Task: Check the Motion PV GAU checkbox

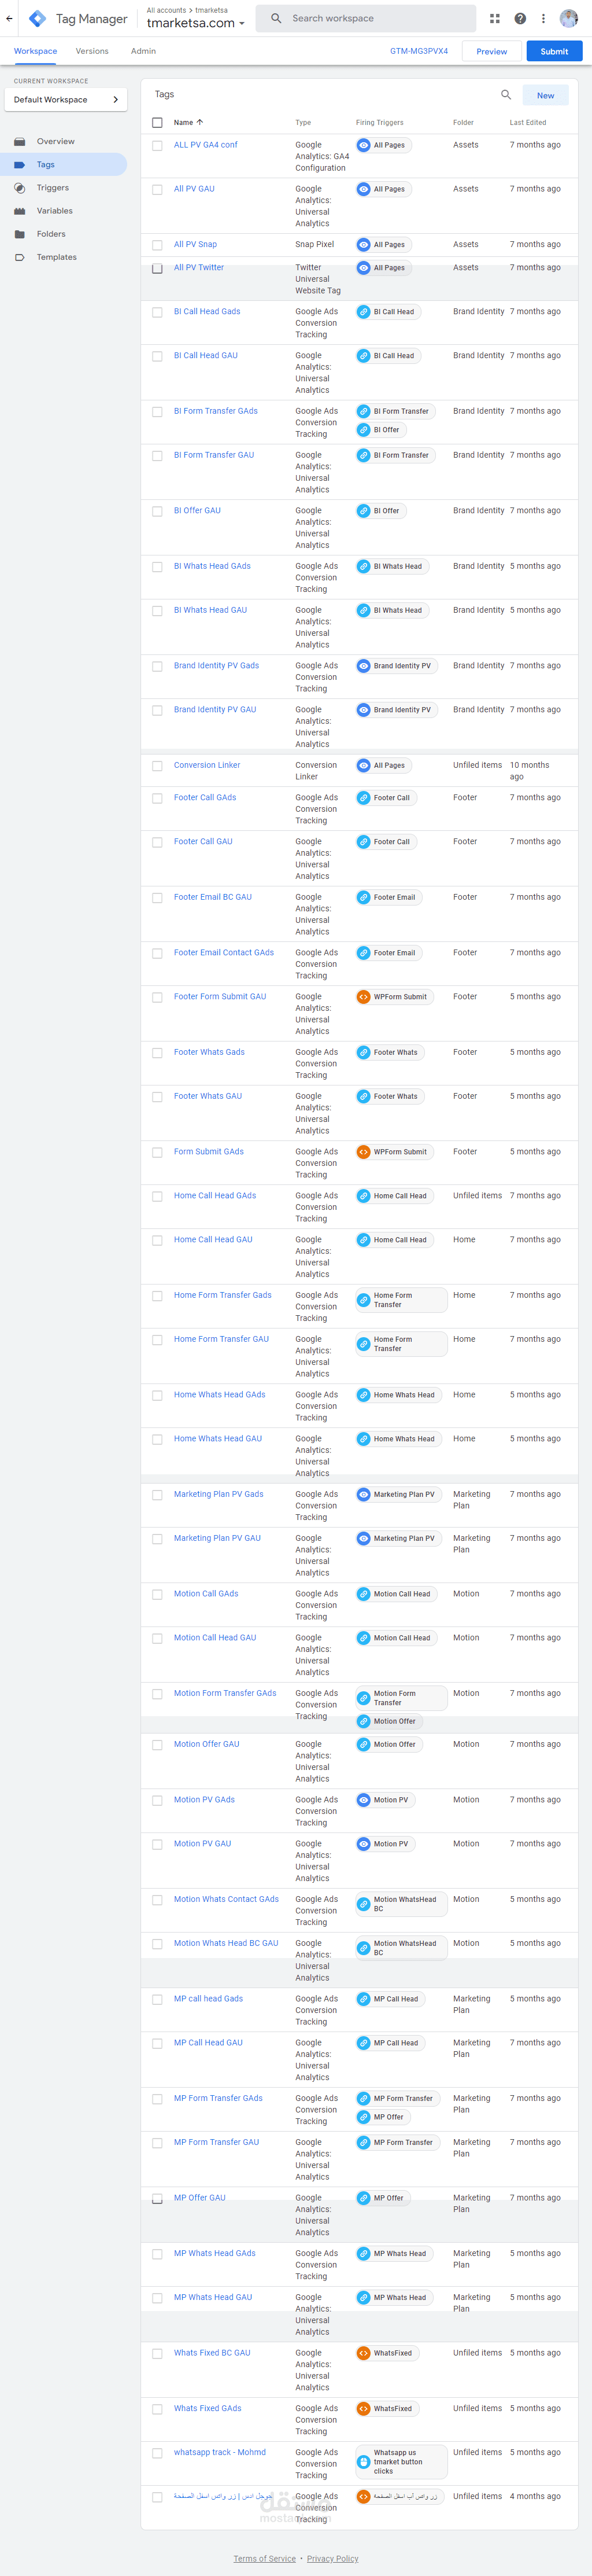Action: point(157,1844)
